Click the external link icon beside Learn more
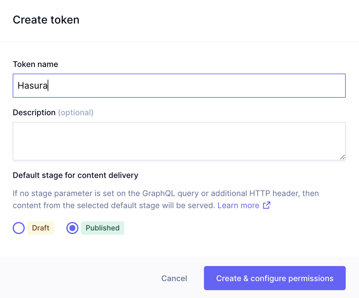The height and width of the screenshot is (298, 359). point(266,205)
